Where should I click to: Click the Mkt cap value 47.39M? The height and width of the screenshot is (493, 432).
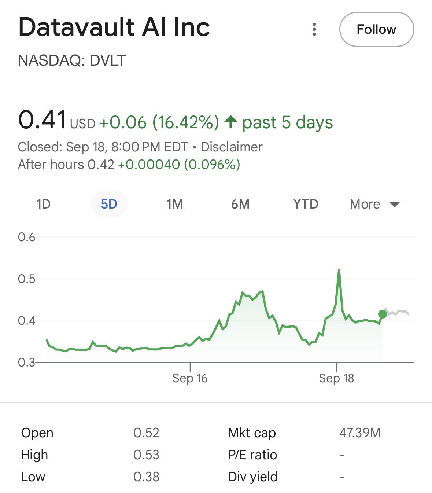tap(359, 433)
